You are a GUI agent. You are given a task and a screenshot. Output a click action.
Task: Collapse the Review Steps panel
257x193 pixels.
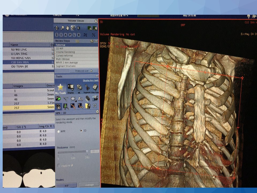click(96, 41)
